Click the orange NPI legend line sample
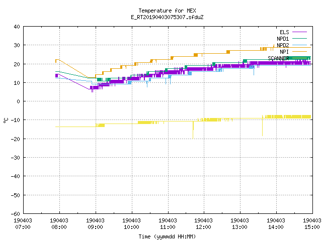Image resolution: width=322 pixels, height=241 pixels. pos(300,51)
